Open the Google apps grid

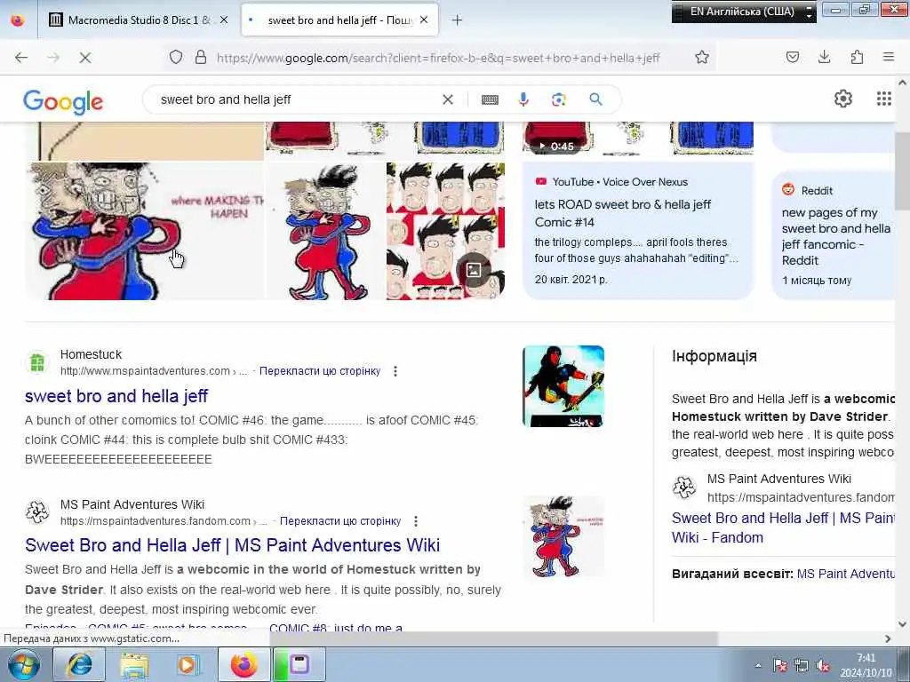884,99
